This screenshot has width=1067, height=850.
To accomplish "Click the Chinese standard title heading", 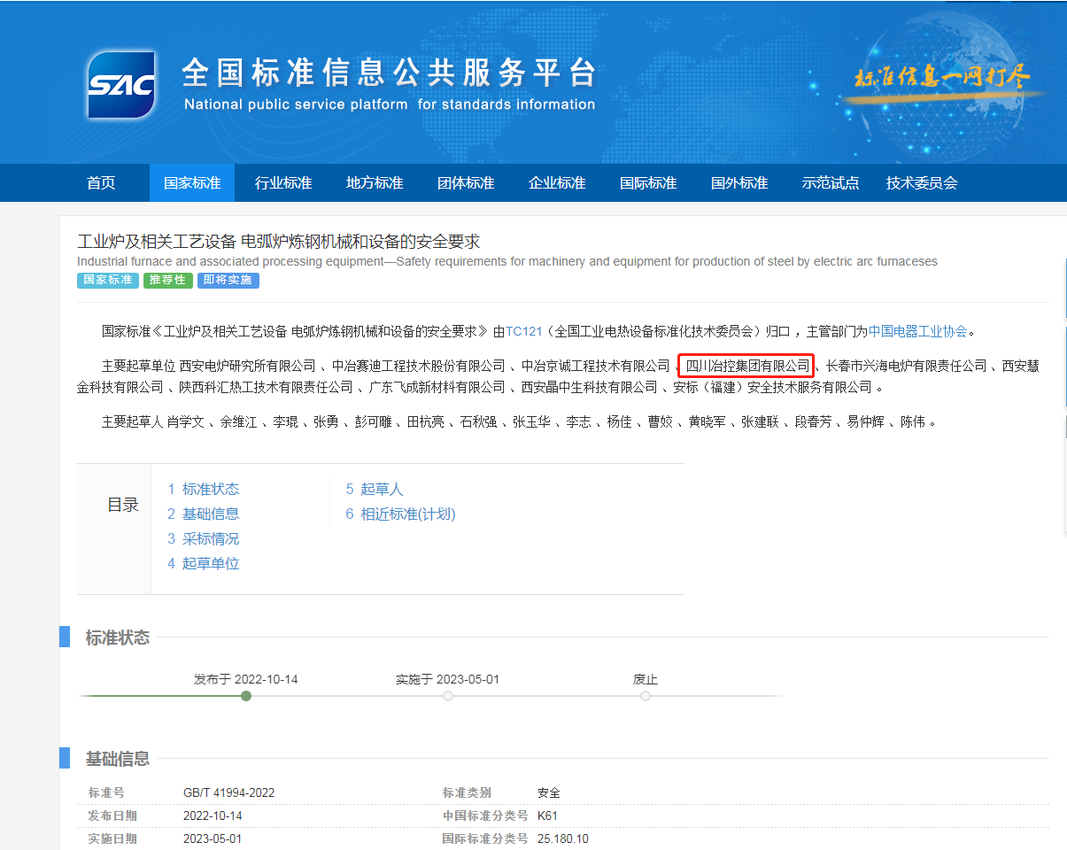I will click(279, 241).
